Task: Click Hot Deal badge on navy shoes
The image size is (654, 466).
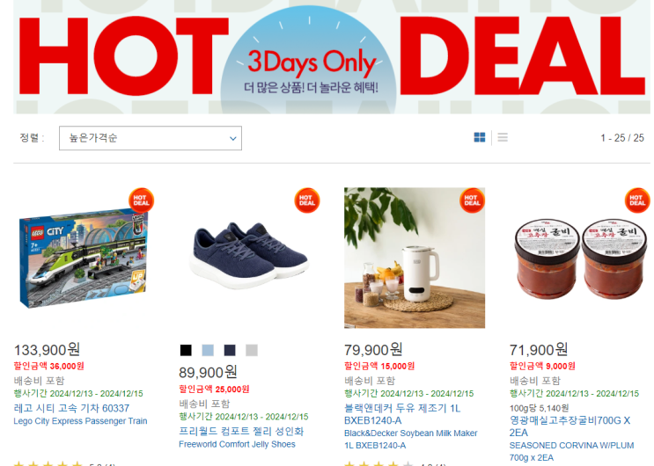Action: pos(307,200)
